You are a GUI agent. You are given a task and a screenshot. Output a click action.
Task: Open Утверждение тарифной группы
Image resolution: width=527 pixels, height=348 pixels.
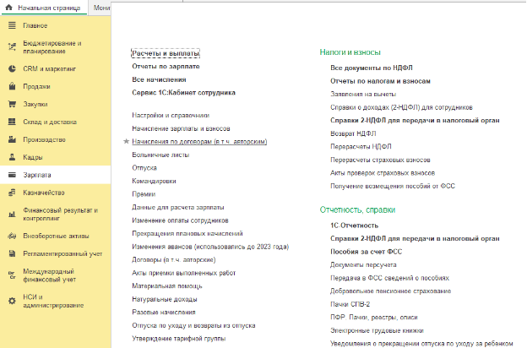[x=179, y=339]
